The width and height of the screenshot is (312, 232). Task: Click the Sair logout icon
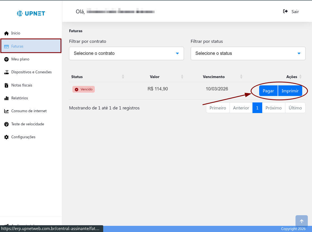285,11
